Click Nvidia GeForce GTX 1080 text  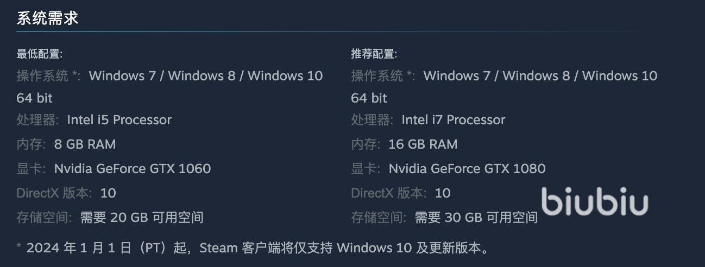467,169
